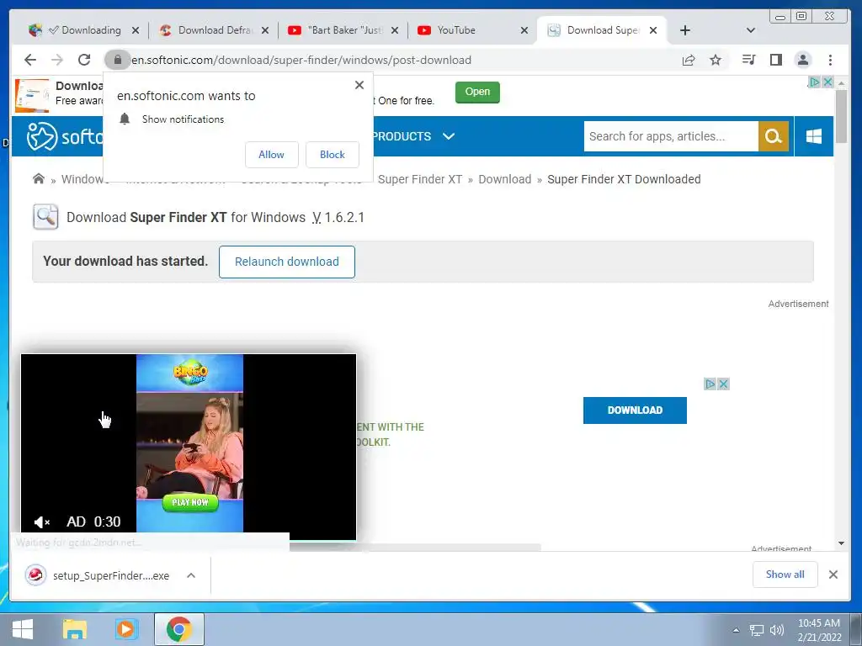Click the green Open ad button
862x646 pixels.
477,92
